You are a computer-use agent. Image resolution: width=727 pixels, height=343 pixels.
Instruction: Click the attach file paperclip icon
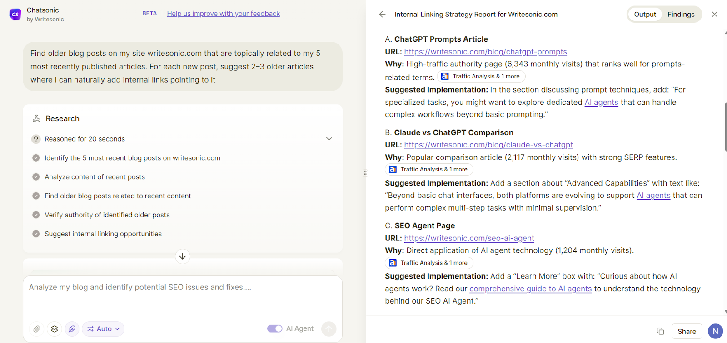click(37, 329)
